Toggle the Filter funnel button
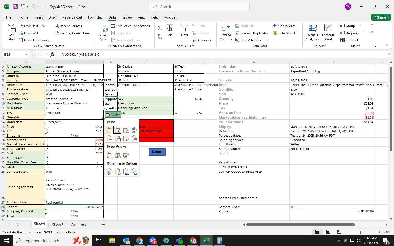 [x=185, y=31]
